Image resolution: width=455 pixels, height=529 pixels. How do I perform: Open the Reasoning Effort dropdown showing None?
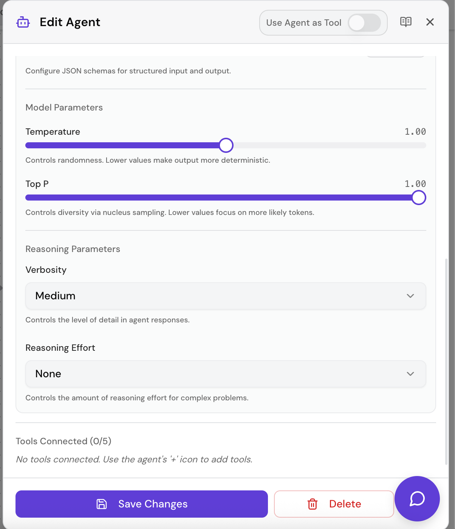pyautogui.click(x=226, y=373)
